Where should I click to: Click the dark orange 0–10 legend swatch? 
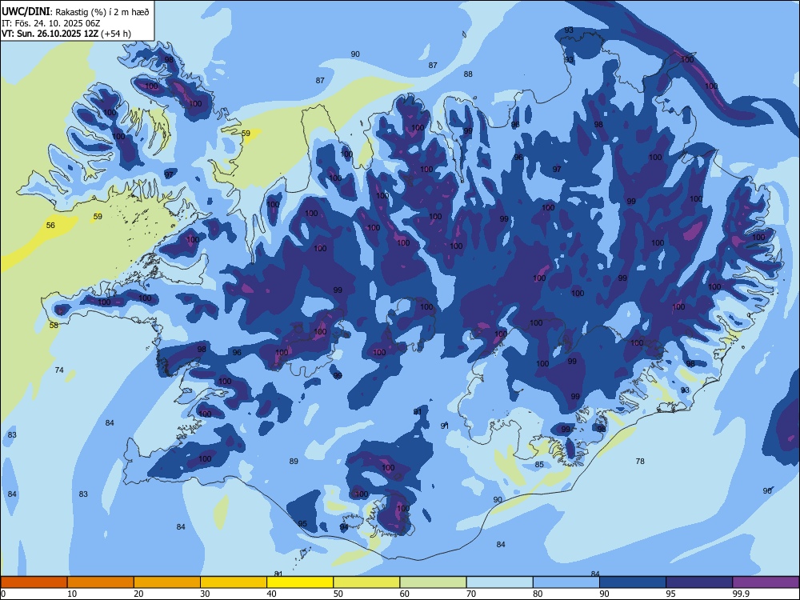[x=34, y=582]
